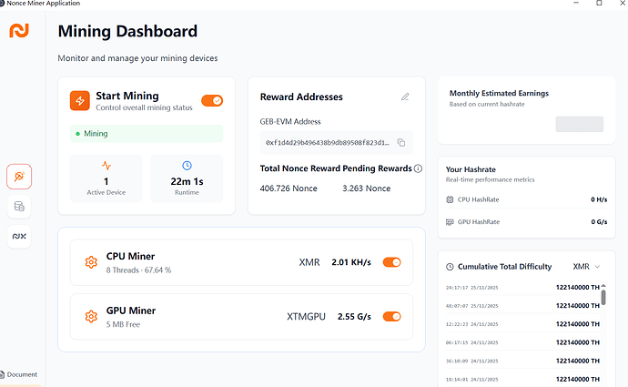Expand the XMR difficulty dropdown
The height and width of the screenshot is (387, 628).
(587, 267)
